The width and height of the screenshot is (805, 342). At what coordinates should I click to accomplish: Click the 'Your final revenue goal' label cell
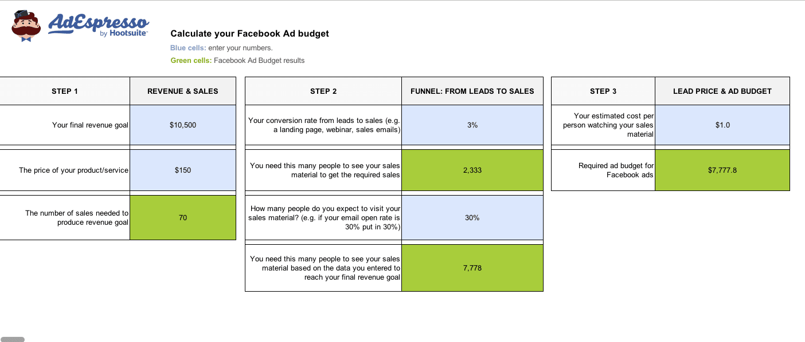[x=65, y=125]
